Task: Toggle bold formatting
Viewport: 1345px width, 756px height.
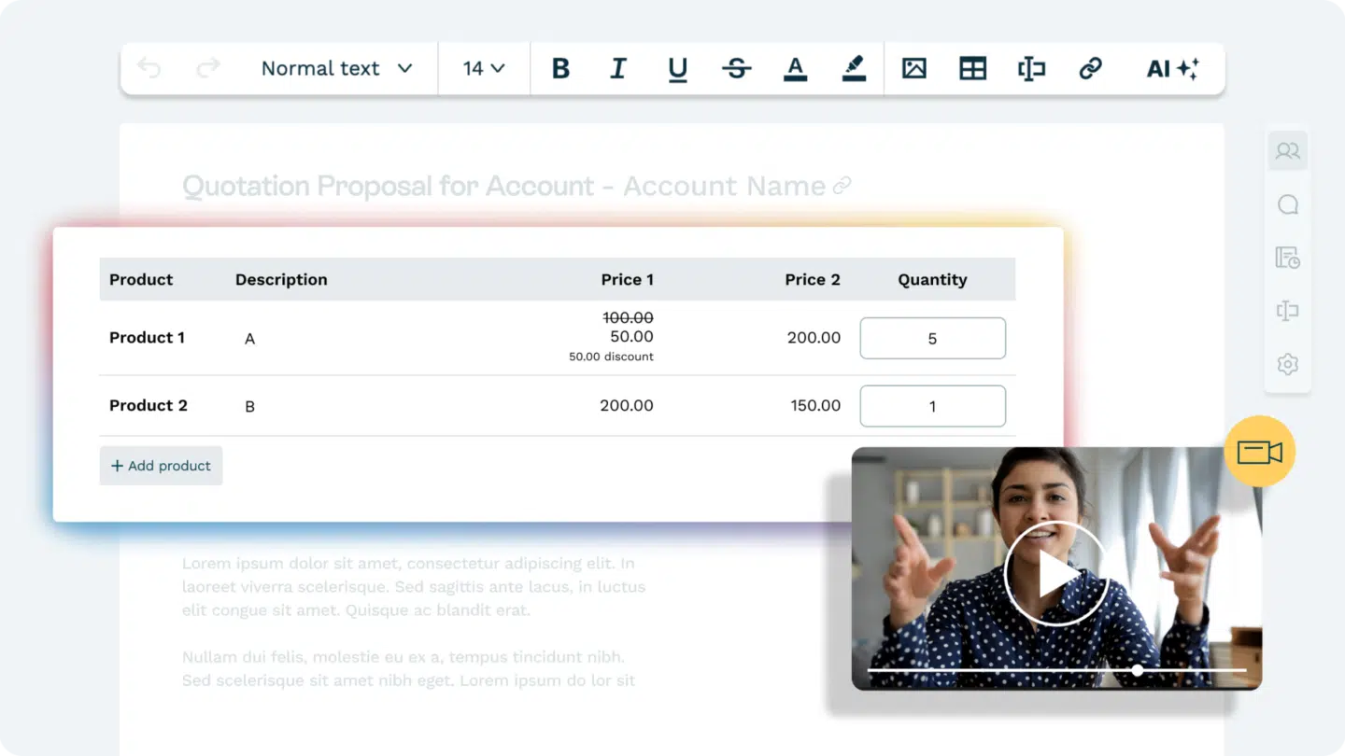Action: pos(560,68)
